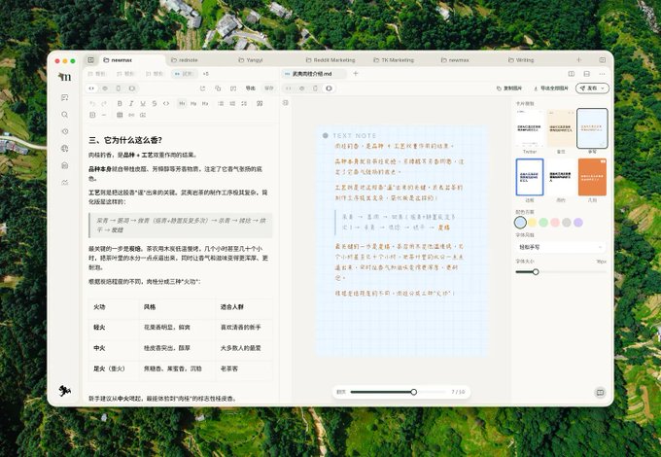The image size is (661, 457).
Task: Click the chat note icon in sidebar
Action: (x=64, y=97)
